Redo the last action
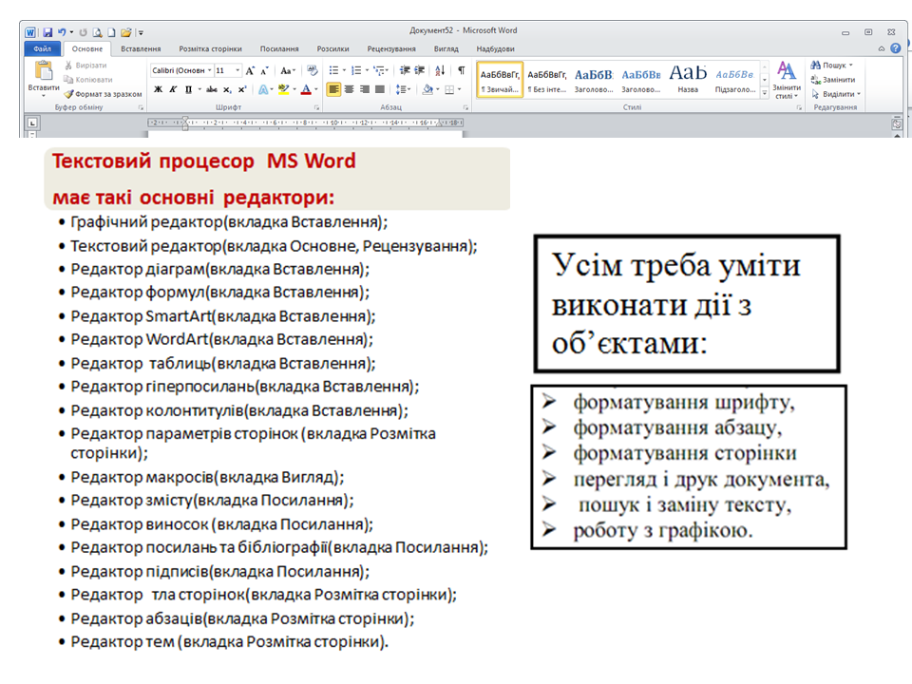 [x=84, y=32]
